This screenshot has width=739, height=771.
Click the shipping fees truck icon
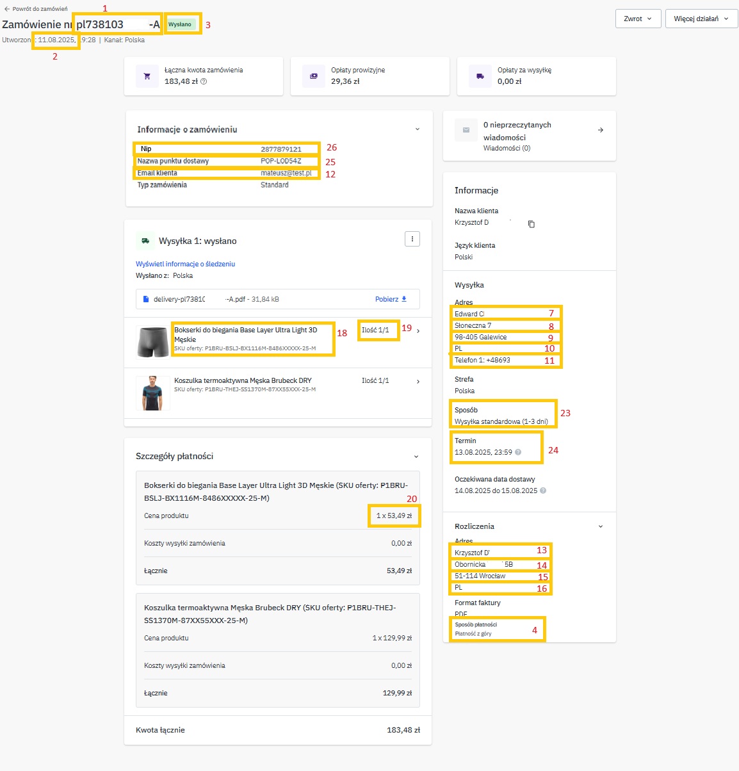pos(480,76)
